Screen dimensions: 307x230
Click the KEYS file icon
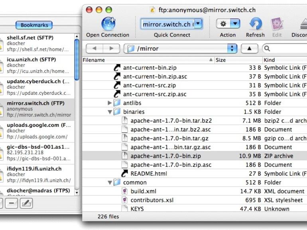coord(124,208)
